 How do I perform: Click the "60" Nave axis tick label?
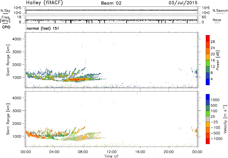click(x=204, y=17)
